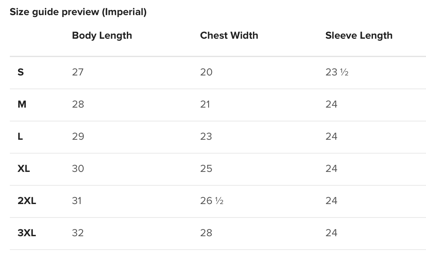426x269 pixels.
Task: Click the S body length value 27
Action: (78, 72)
